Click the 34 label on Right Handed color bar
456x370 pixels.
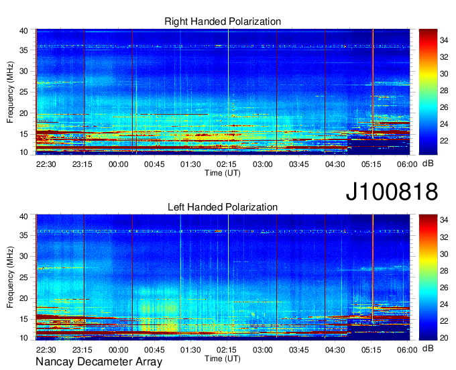point(444,40)
